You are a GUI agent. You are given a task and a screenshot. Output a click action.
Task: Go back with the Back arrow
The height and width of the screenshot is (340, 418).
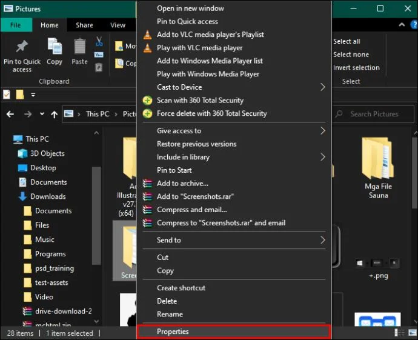coord(10,115)
